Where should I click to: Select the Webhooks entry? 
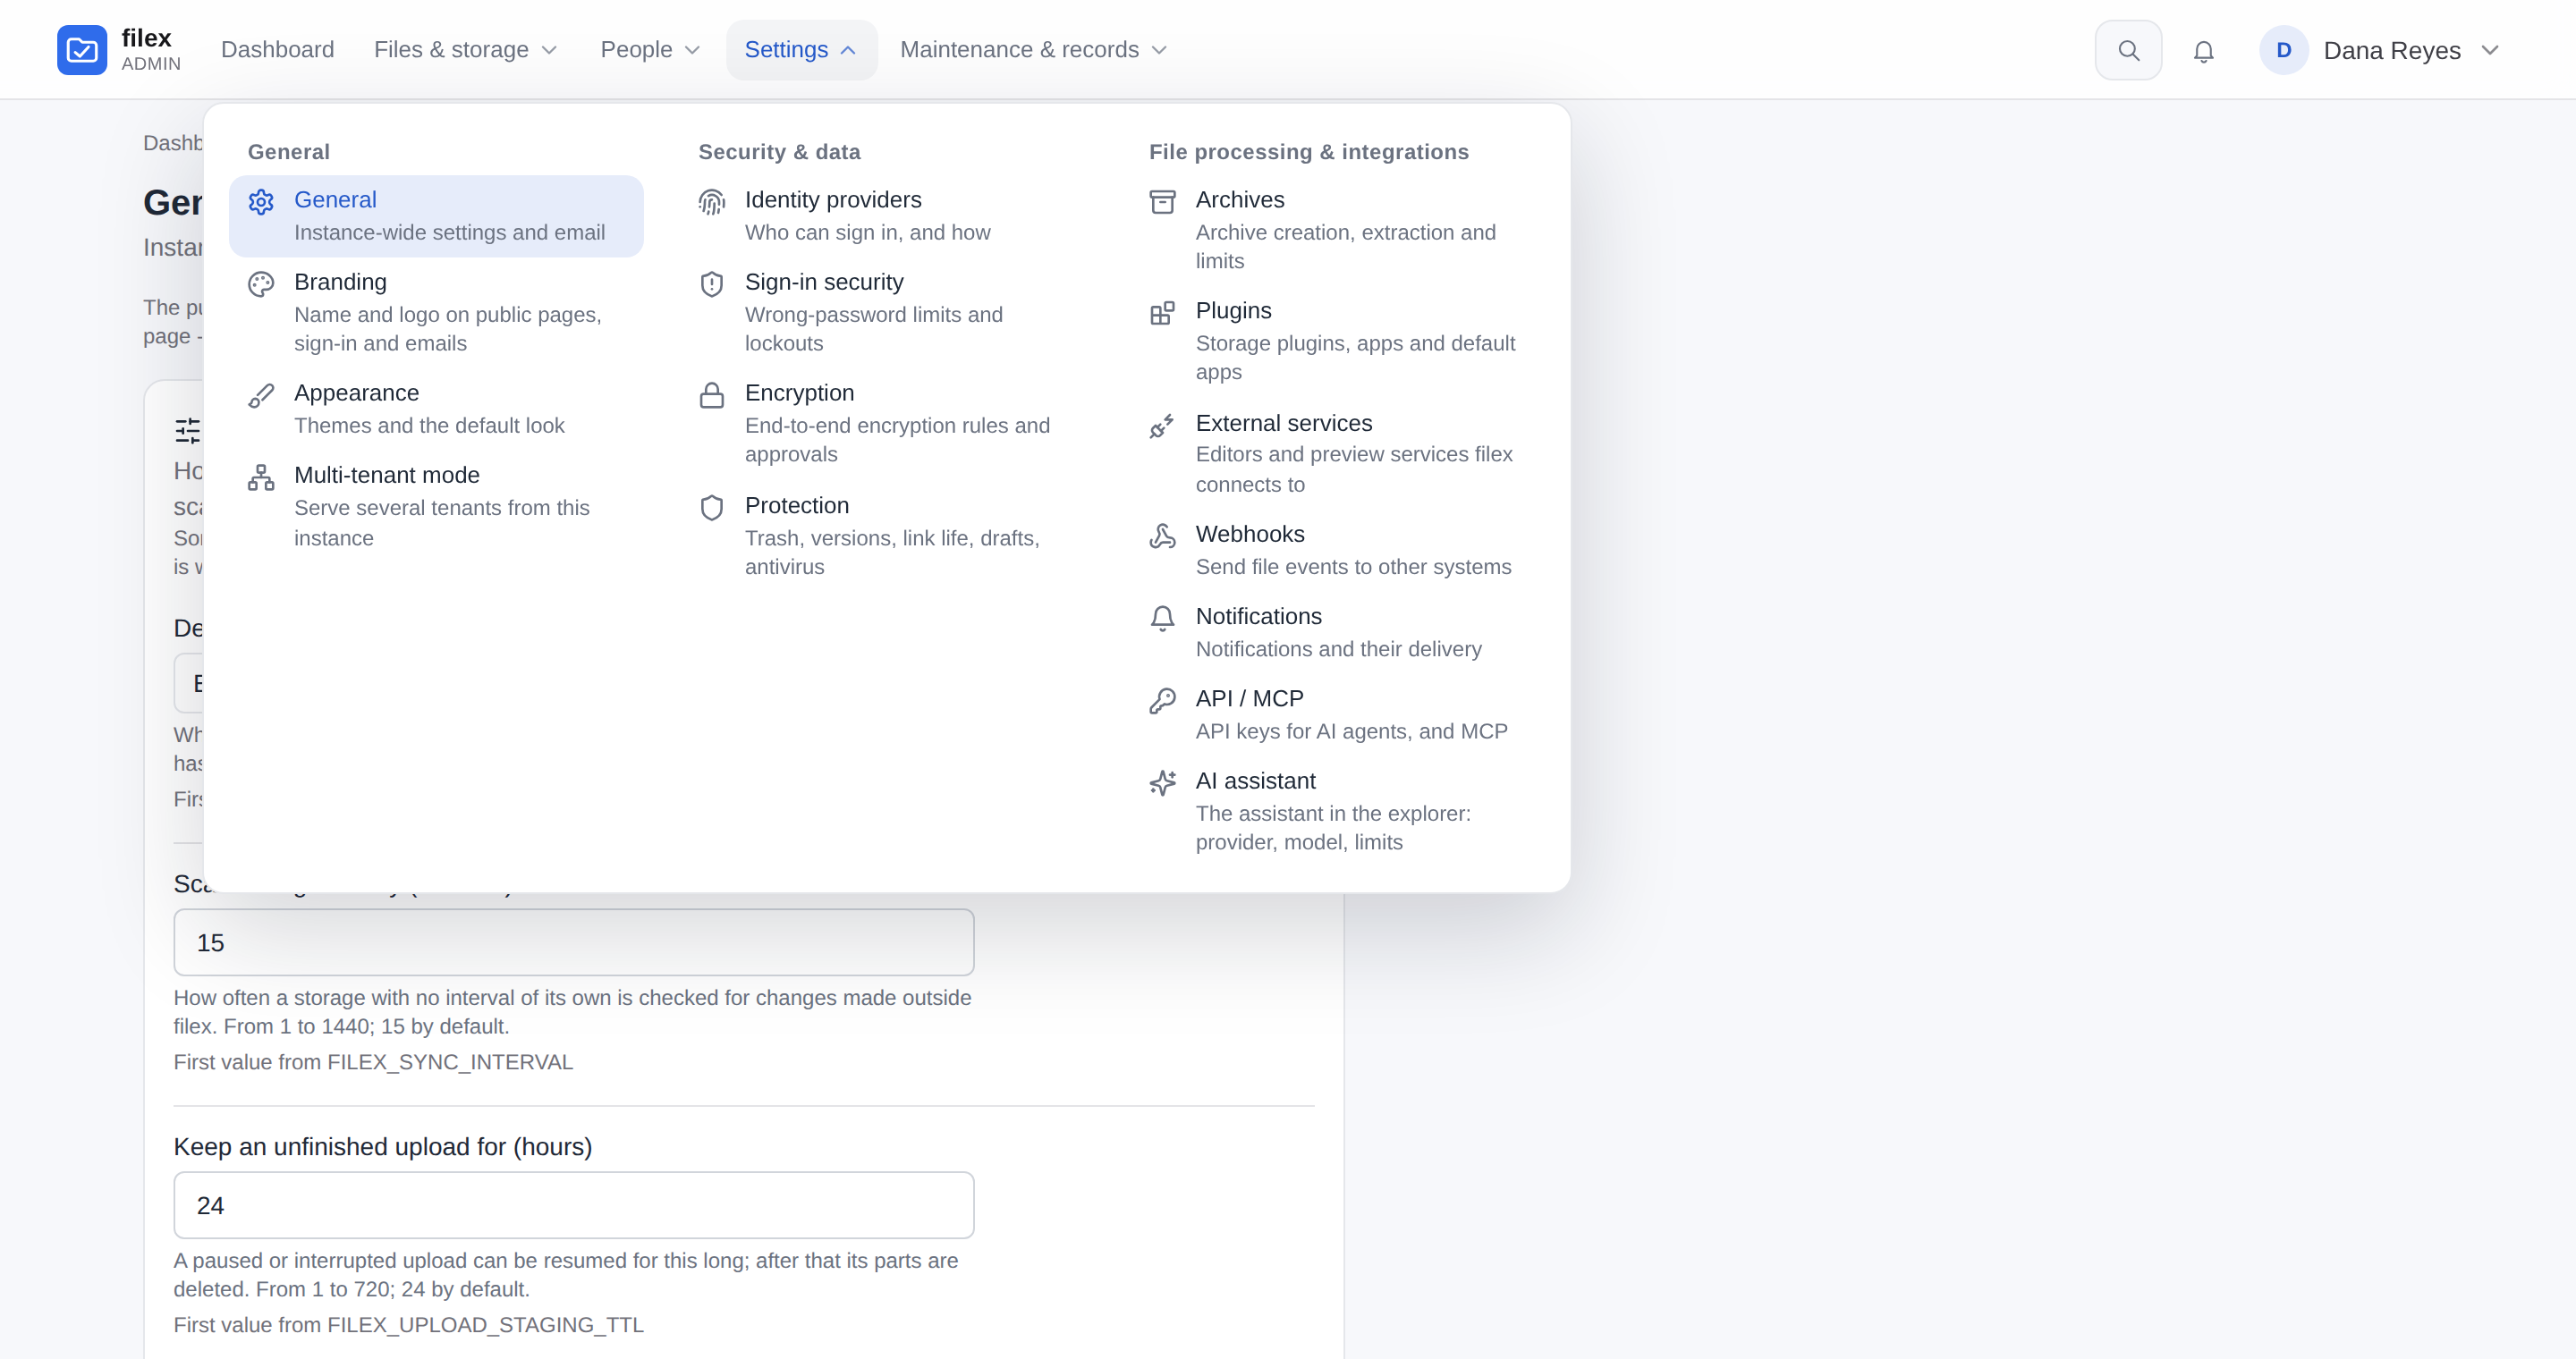[x=1338, y=551]
